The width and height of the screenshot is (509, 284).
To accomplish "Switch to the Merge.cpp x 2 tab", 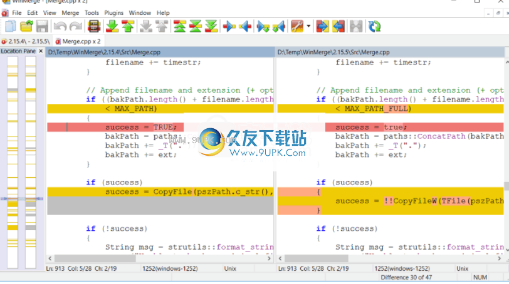I will tap(78, 41).
